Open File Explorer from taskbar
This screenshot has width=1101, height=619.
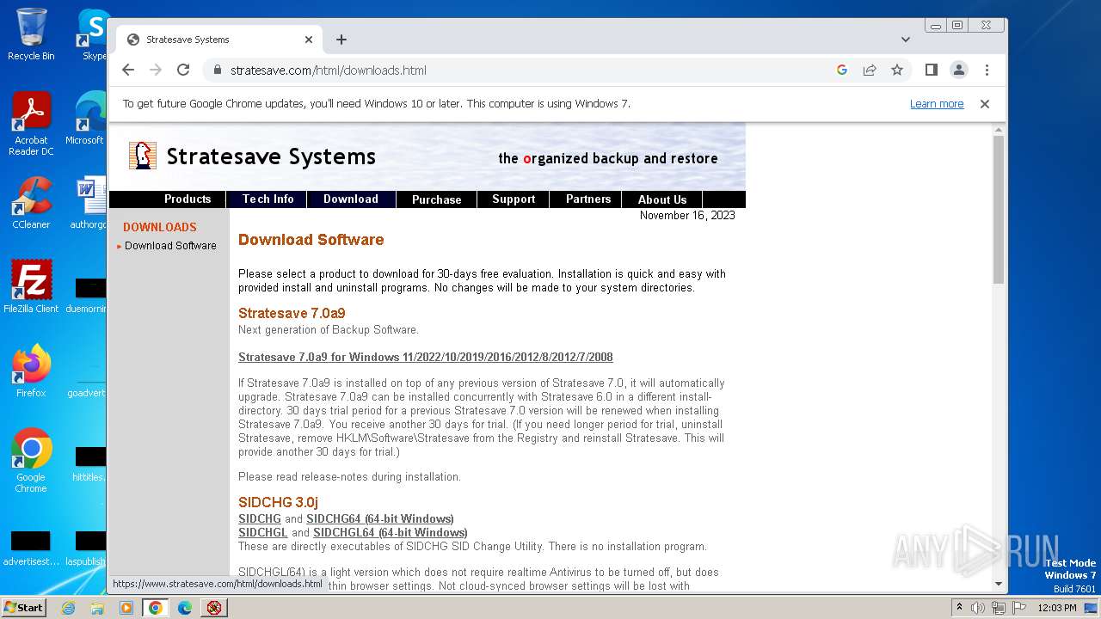[x=97, y=608]
